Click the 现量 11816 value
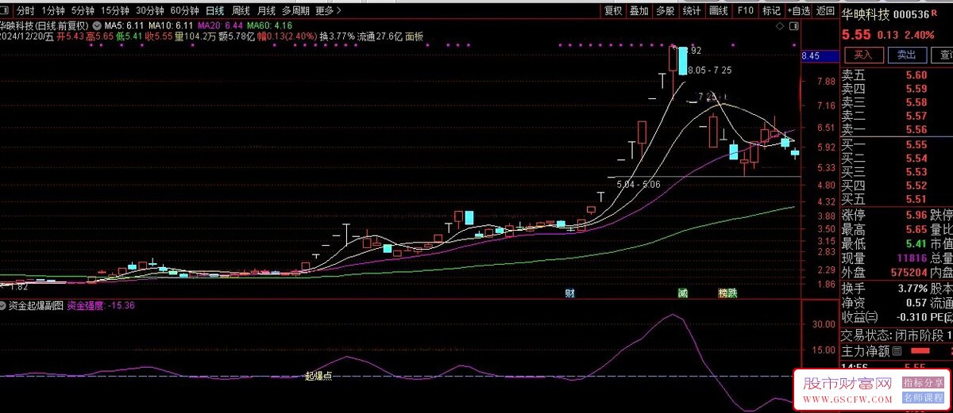Image resolution: width=953 pixels, height=413 pixels. coord(911,258)
